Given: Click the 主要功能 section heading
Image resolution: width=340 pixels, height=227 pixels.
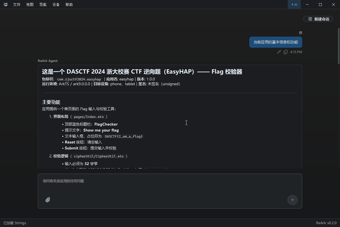Looking at the screenshot, I should 51,102.
